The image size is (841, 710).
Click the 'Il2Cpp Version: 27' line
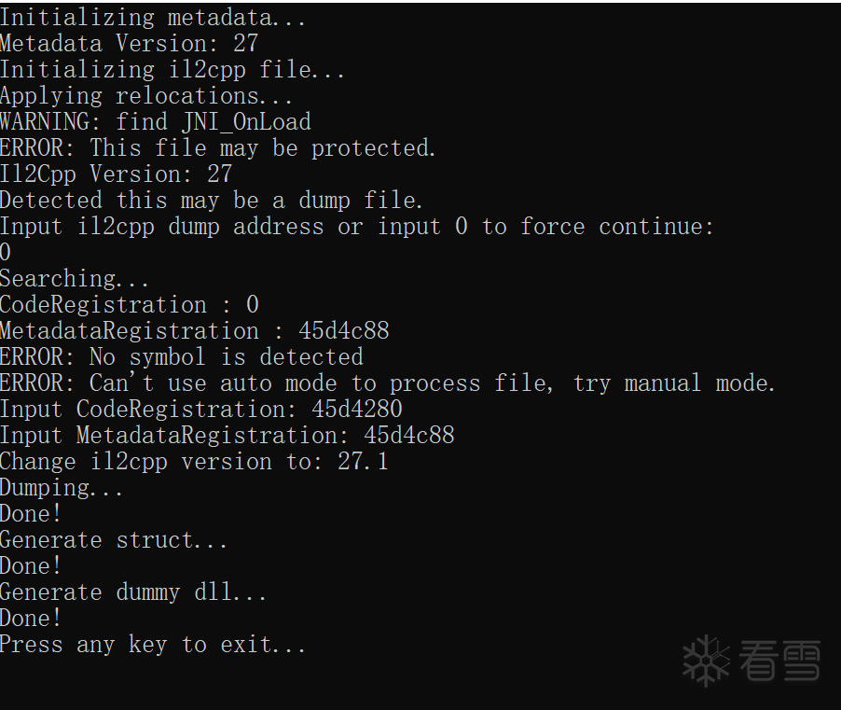pos(117,174)
